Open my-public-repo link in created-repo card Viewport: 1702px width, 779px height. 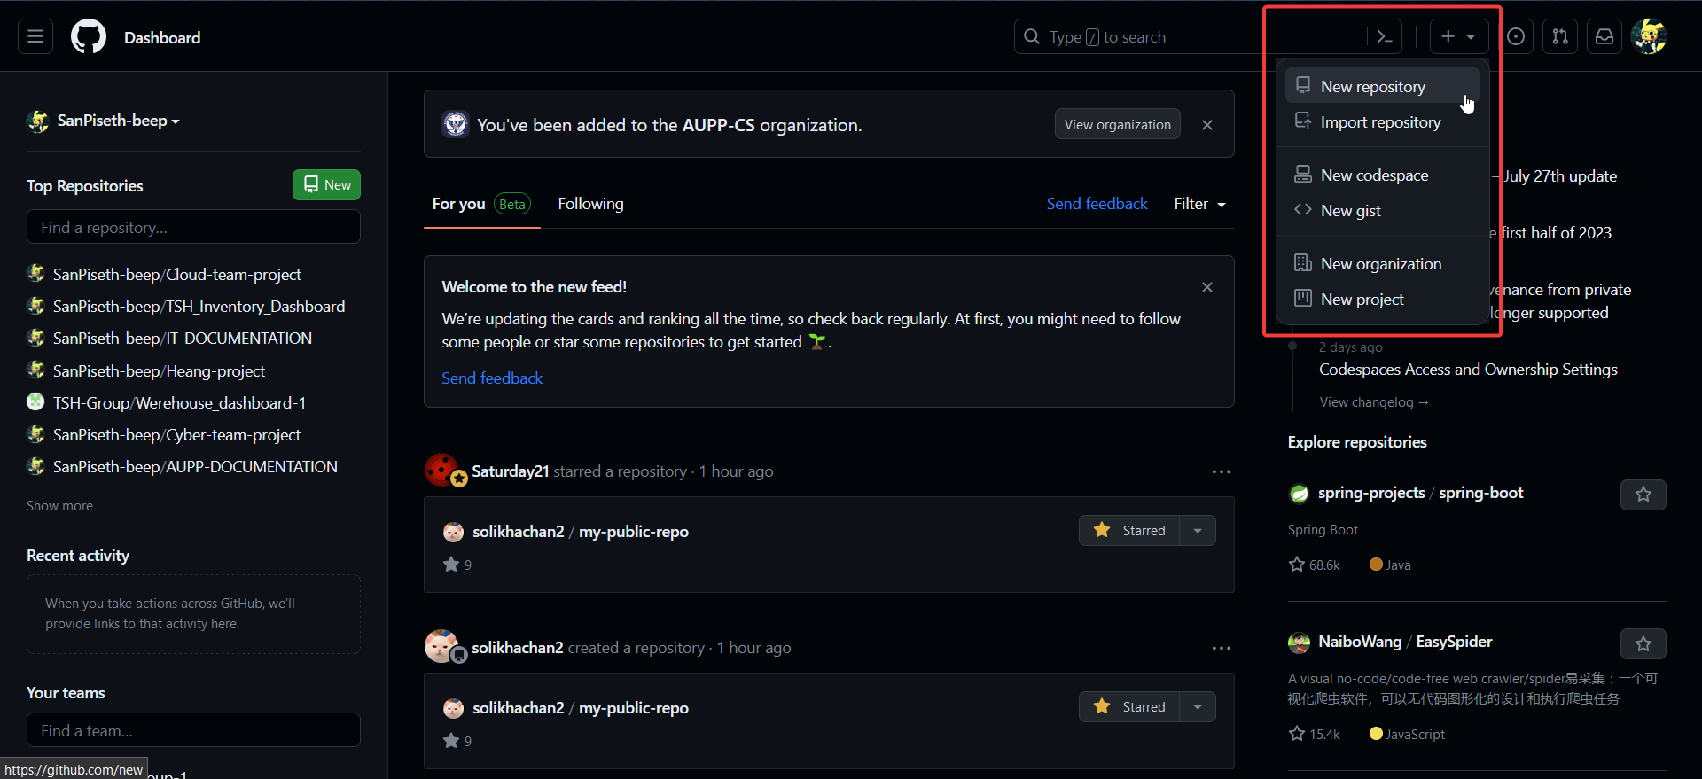pyautogui.click(x=634, y=708)
